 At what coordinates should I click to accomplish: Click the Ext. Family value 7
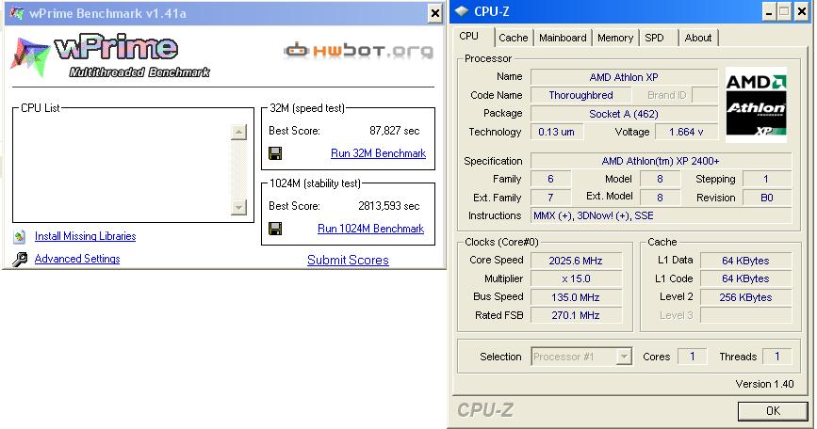tap(550, 198)
